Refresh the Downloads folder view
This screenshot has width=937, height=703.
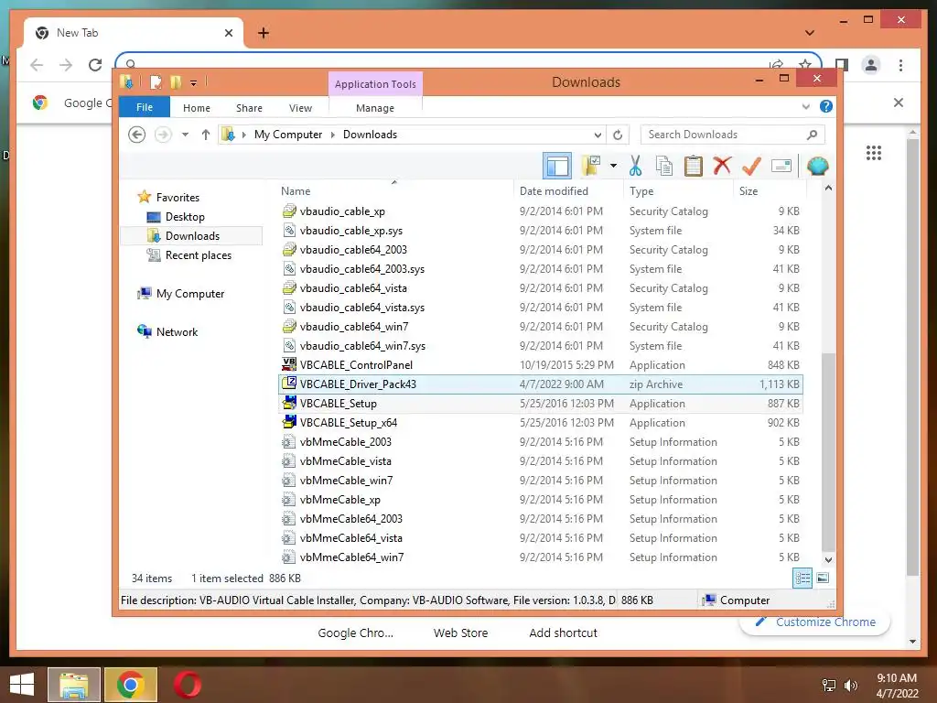coord(618,135)
